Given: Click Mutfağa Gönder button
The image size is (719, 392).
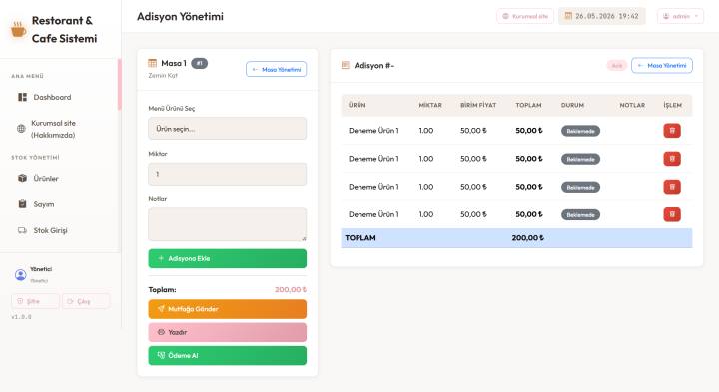Looking at the screenshot, I should (x=227, y=309).
